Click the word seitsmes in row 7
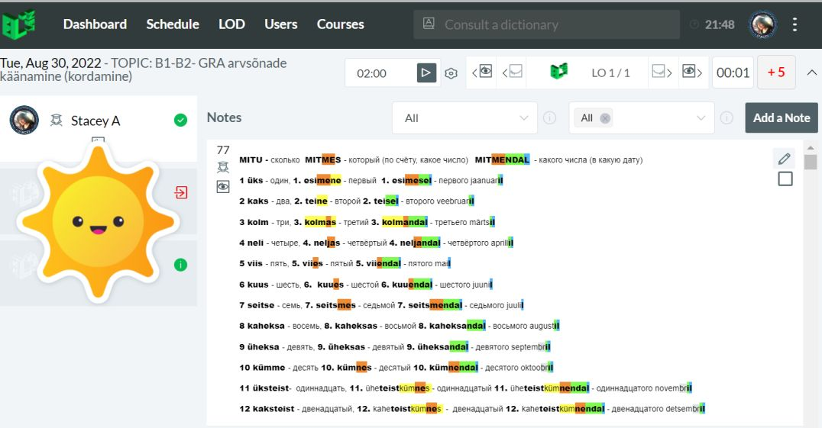This screenshot has width=822, height=428. point(335,305)
